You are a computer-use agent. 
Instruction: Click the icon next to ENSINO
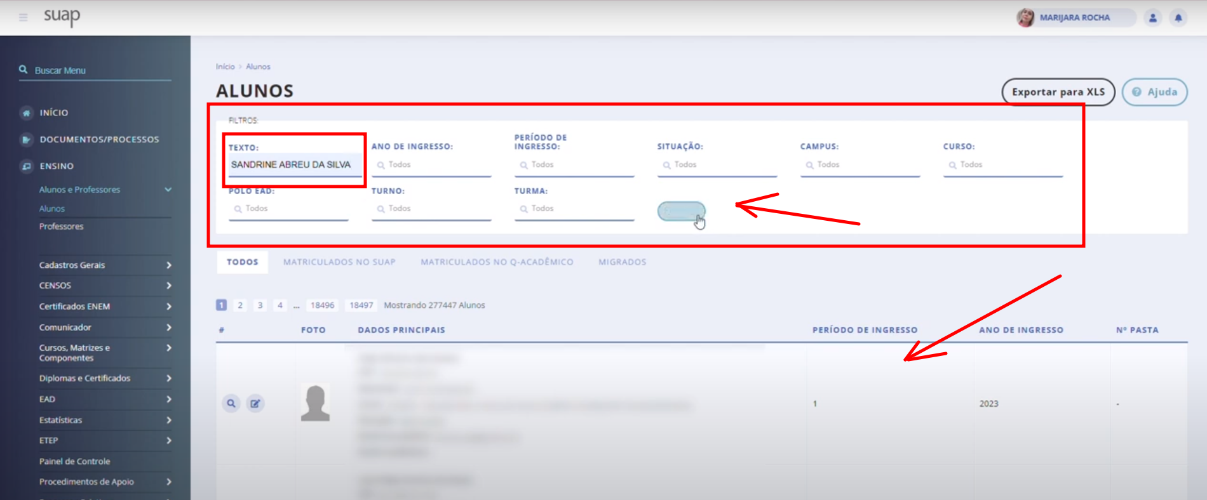[x=26, y=166]
